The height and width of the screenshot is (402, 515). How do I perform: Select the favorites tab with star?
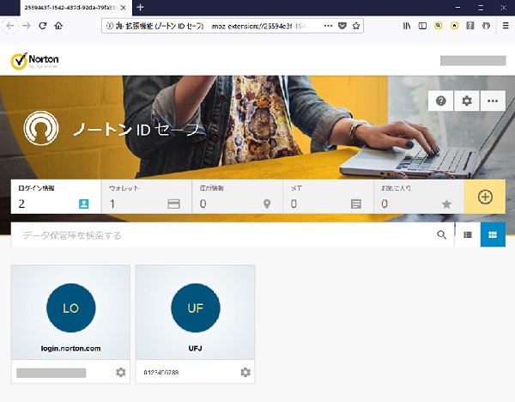click(419, 197)
